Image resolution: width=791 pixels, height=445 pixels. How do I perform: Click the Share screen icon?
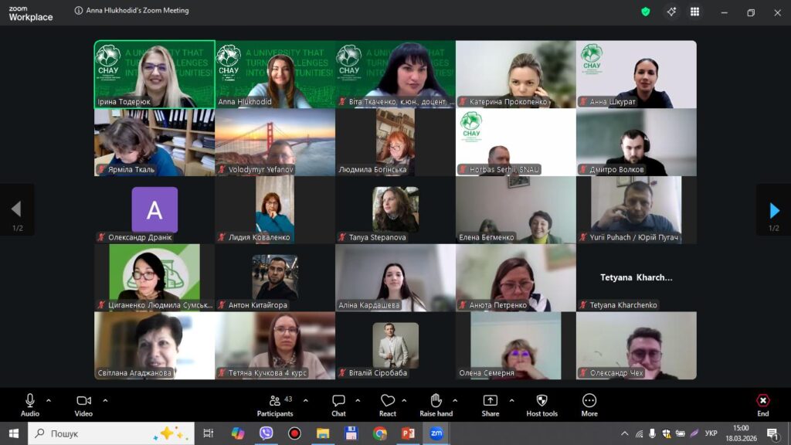click(x=490, y=405)
